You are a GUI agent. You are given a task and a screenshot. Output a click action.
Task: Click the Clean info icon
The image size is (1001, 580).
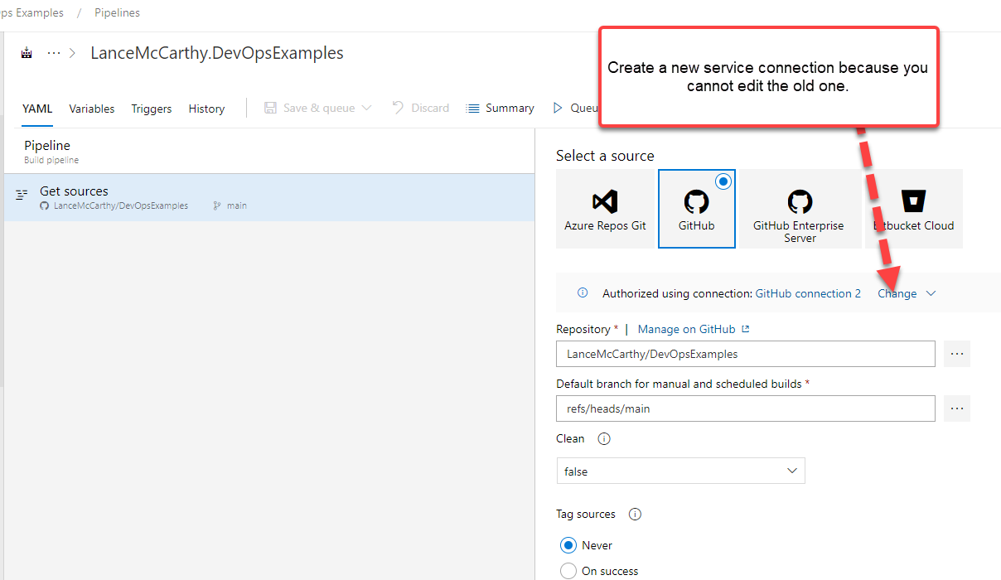click(604, 439)
